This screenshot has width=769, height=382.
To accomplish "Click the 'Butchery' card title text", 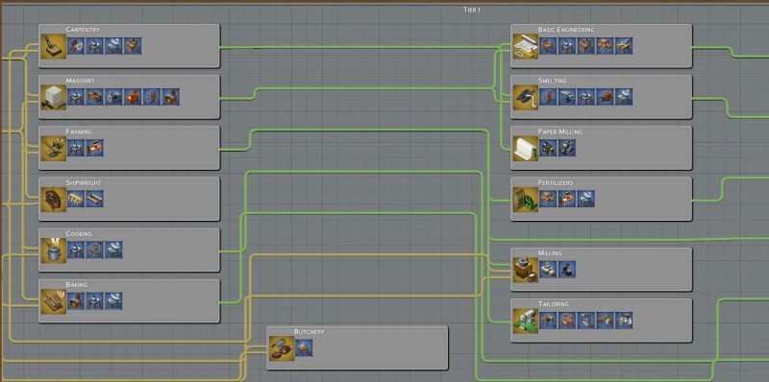I will coord(309,331).
